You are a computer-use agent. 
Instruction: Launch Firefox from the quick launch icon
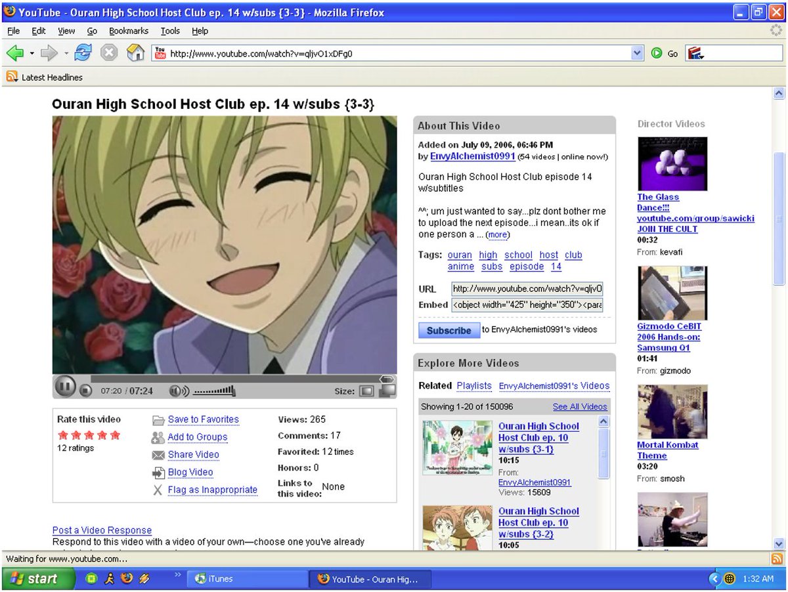[x=127, y=579]
